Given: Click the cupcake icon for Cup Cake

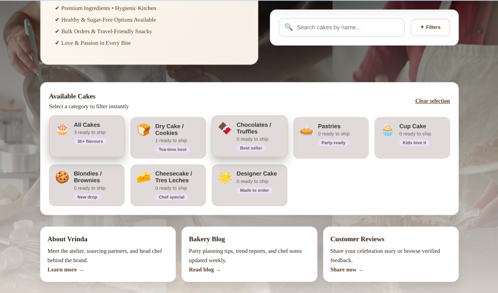Looking at the screenshot, I should [388, 130].
